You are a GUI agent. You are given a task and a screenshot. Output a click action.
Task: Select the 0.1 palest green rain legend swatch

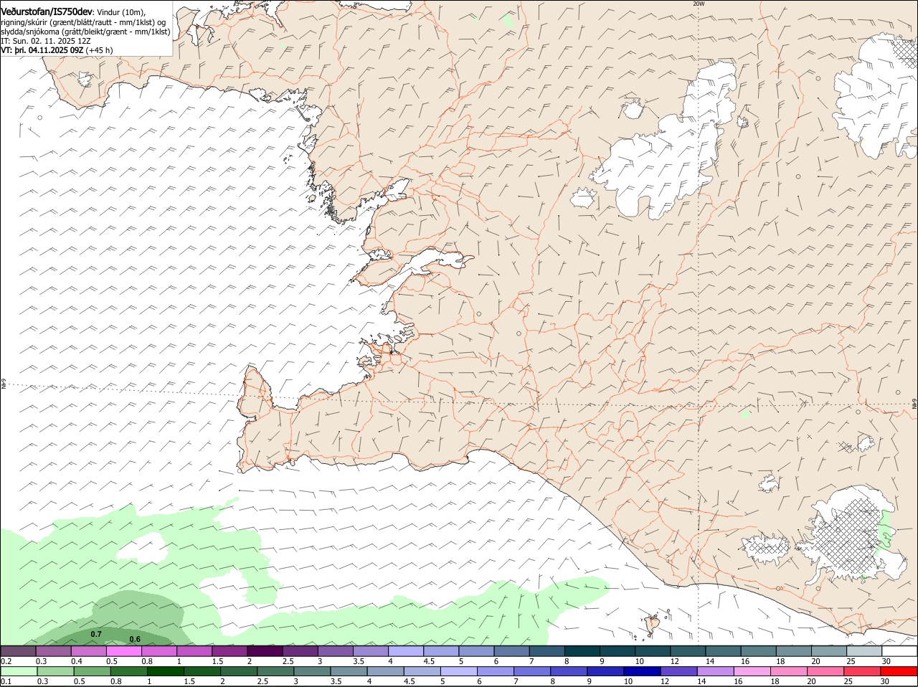(19, 671)
